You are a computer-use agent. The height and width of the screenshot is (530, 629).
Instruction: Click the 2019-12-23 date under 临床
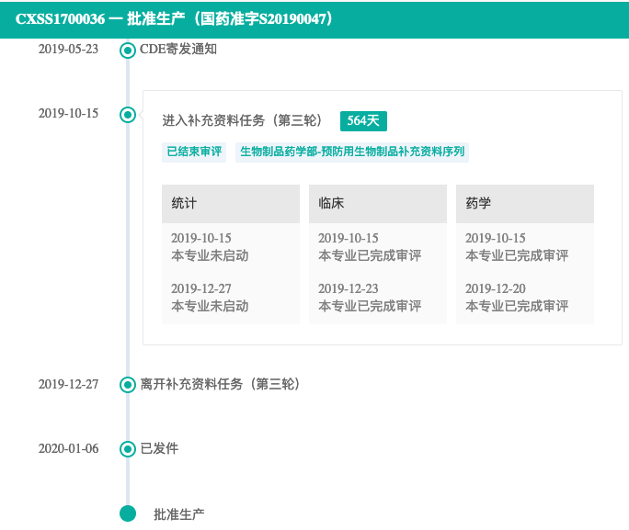349,288
